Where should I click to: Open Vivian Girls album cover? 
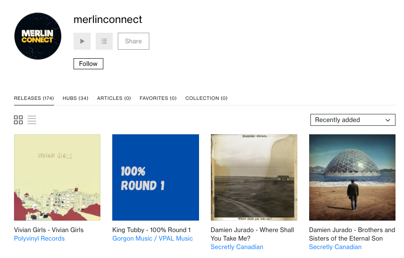point(57,177)
